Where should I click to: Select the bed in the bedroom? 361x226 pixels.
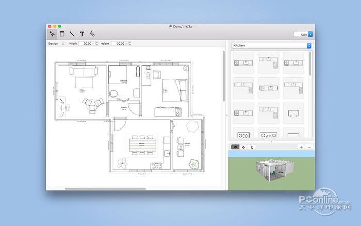[175, 90]
